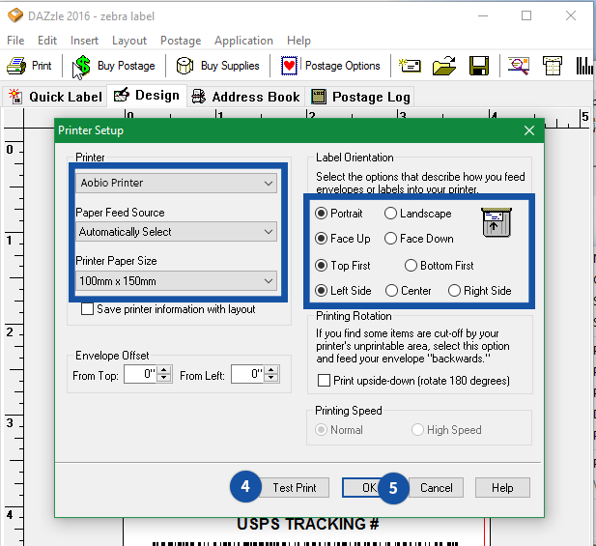Select the Face Up option
This screenshot has height=546, width=596.
point(322,239)
